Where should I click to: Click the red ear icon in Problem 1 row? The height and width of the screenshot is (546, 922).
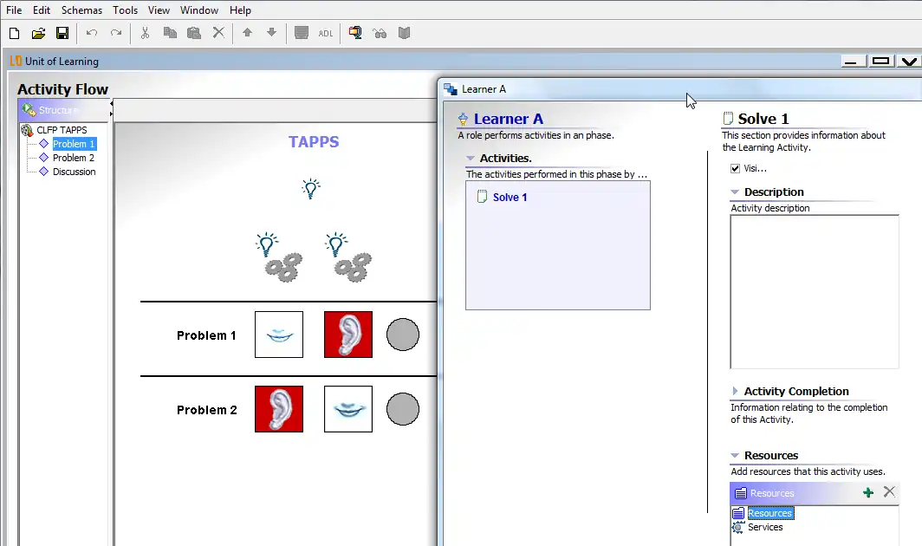pos(348,335)
